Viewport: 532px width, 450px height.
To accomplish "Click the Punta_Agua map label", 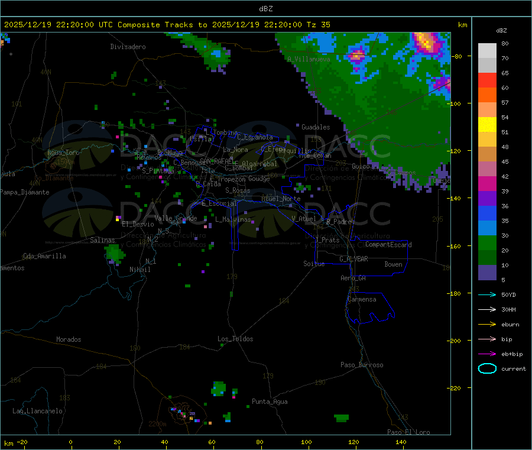I will (270, 402).
